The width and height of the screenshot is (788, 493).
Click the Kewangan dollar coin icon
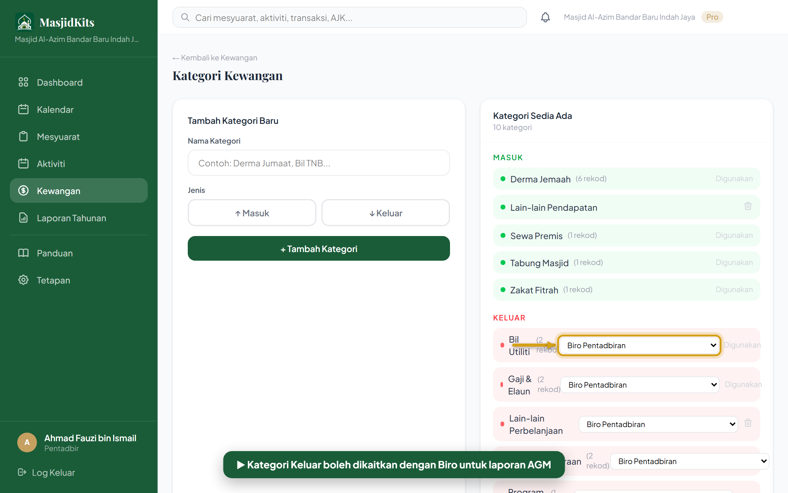pos(23,190)
